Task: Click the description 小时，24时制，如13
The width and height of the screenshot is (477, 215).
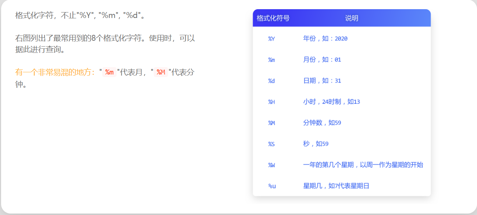Action: coord(331,102)
